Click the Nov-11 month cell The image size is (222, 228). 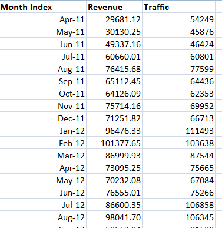click(43, 106)
